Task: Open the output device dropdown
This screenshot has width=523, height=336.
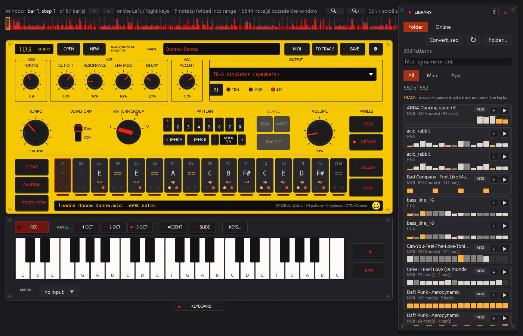Action: 293,74
